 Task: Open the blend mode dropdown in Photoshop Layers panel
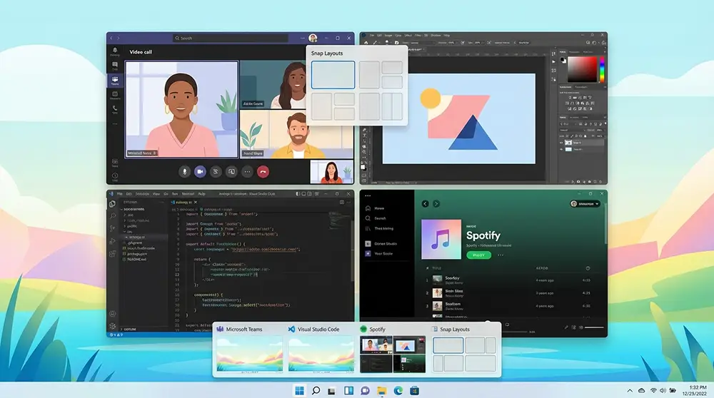click(x=571, y=130)
